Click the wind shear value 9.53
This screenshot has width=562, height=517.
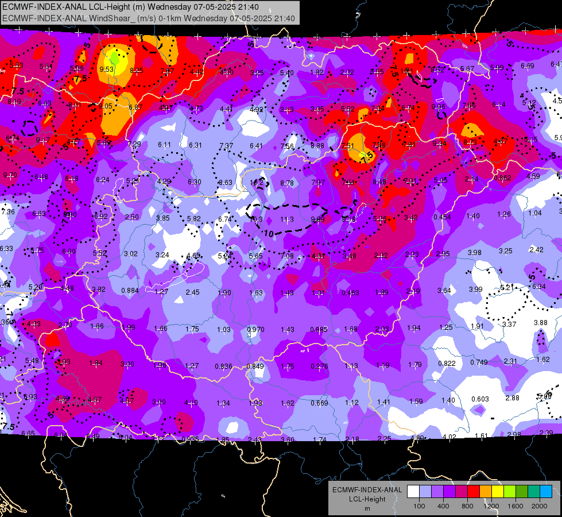(106, 70)
